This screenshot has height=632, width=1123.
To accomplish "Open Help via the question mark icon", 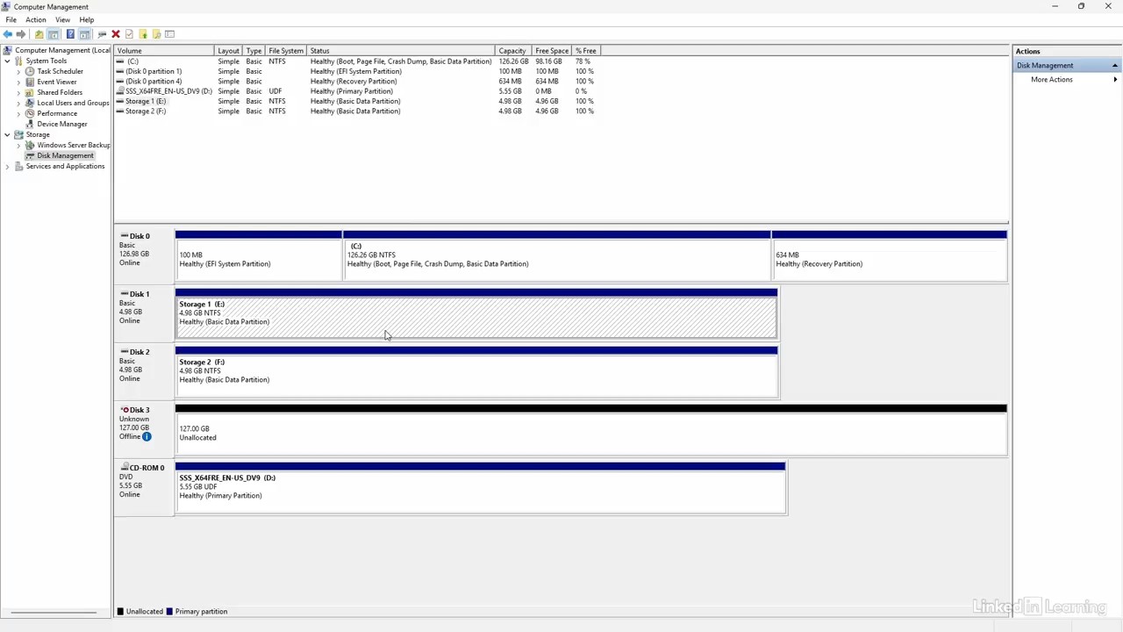I will pyautogui.click(x=70, y=34).
